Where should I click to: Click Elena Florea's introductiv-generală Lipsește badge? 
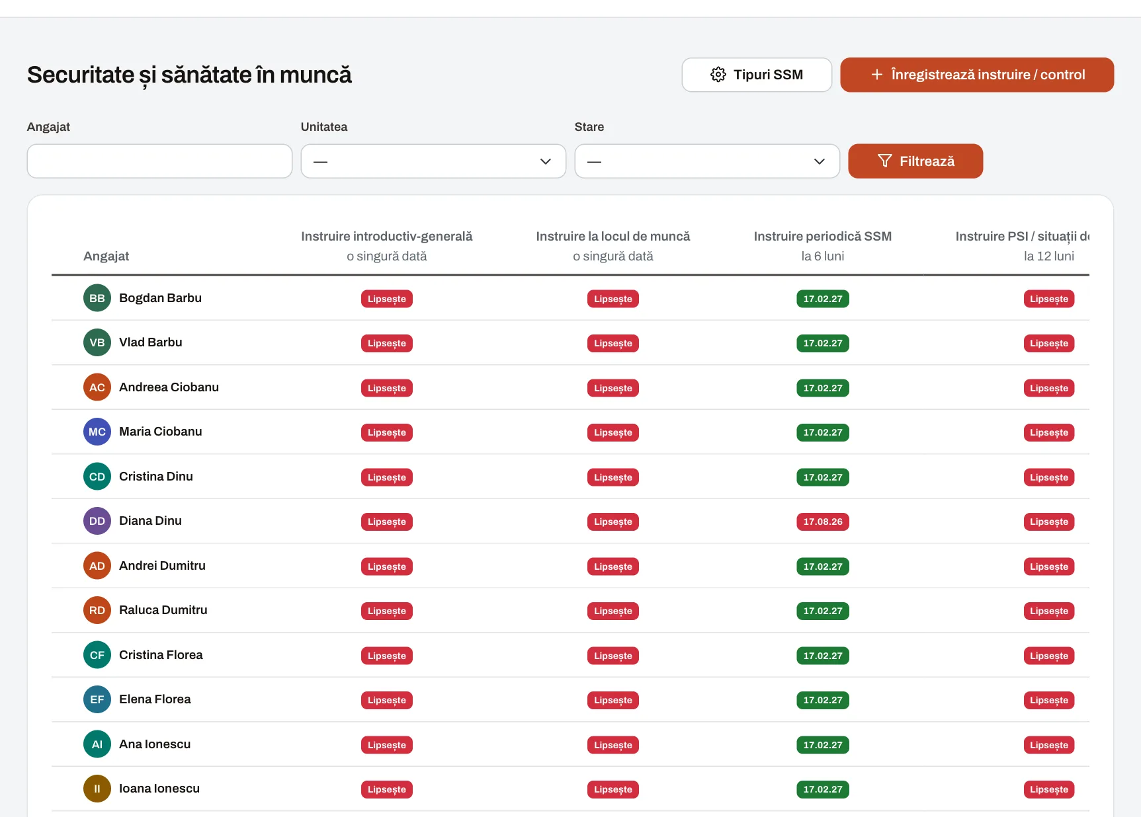point(387,700)
